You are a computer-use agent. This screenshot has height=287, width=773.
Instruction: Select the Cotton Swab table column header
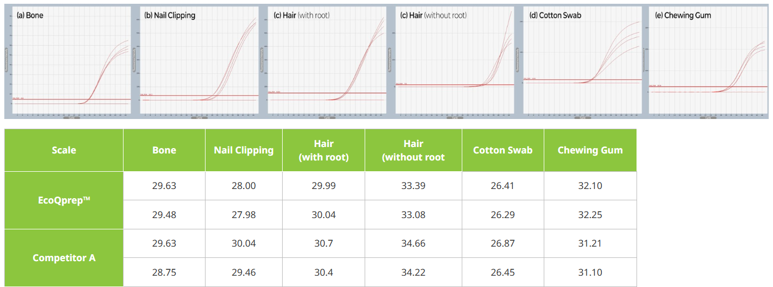click(x=503, y=150)
